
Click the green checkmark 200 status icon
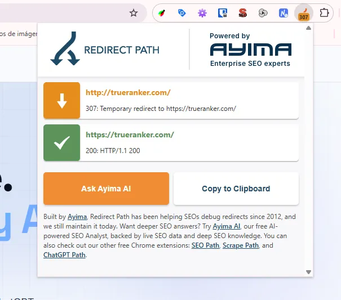[62, 143]
